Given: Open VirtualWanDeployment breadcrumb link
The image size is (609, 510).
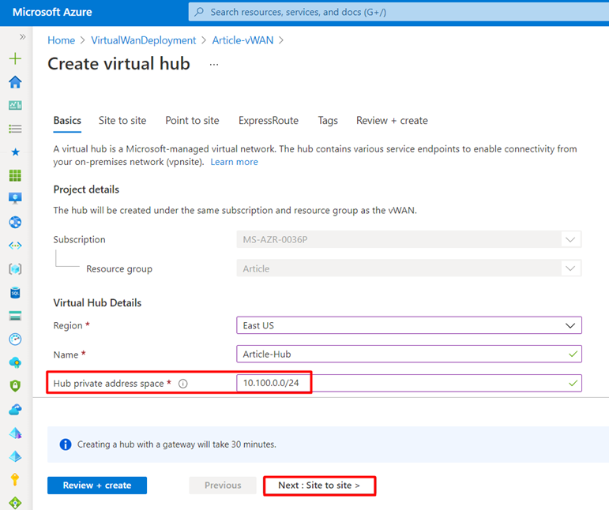Looking at the screenshot, I should [x=143, y=40].
